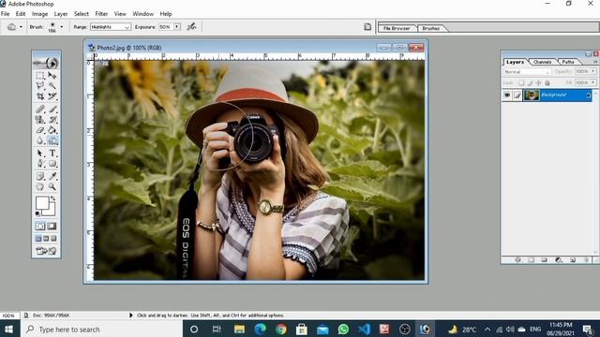Click Create new layer set button
Viewport: 600px width, 337px height.
(x=544, y=260)
